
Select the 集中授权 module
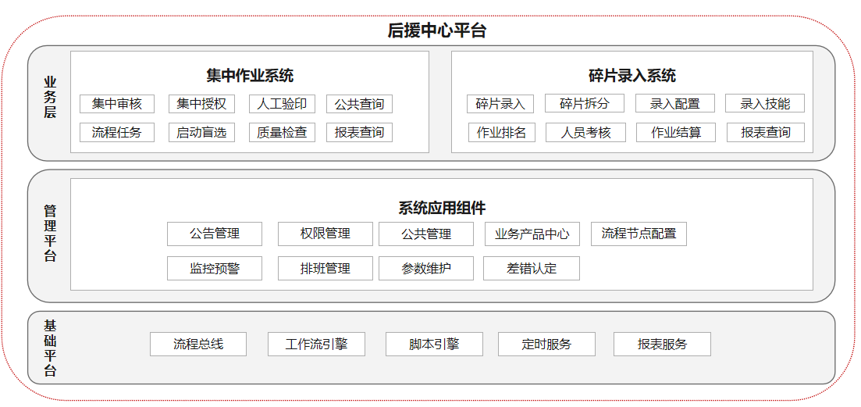[201, 104]
